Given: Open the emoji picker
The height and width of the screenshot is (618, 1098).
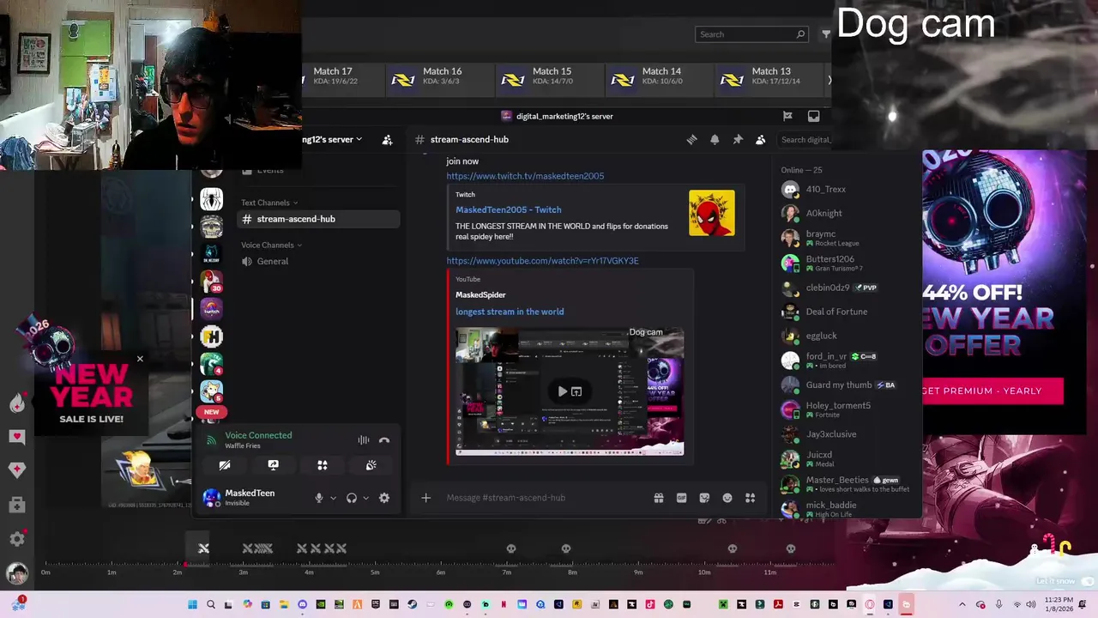Looking at the screenshot, I should (727, 498).
